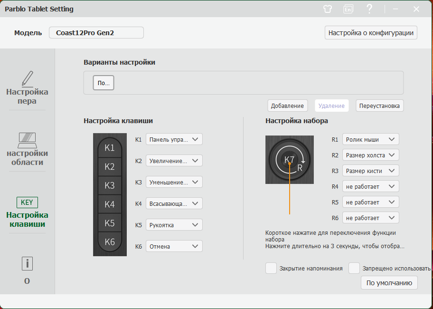Open the info icon in sidebar

coord(27,263)
